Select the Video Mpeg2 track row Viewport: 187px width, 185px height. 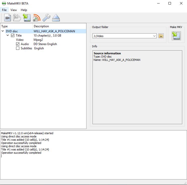tap(20, 40)
